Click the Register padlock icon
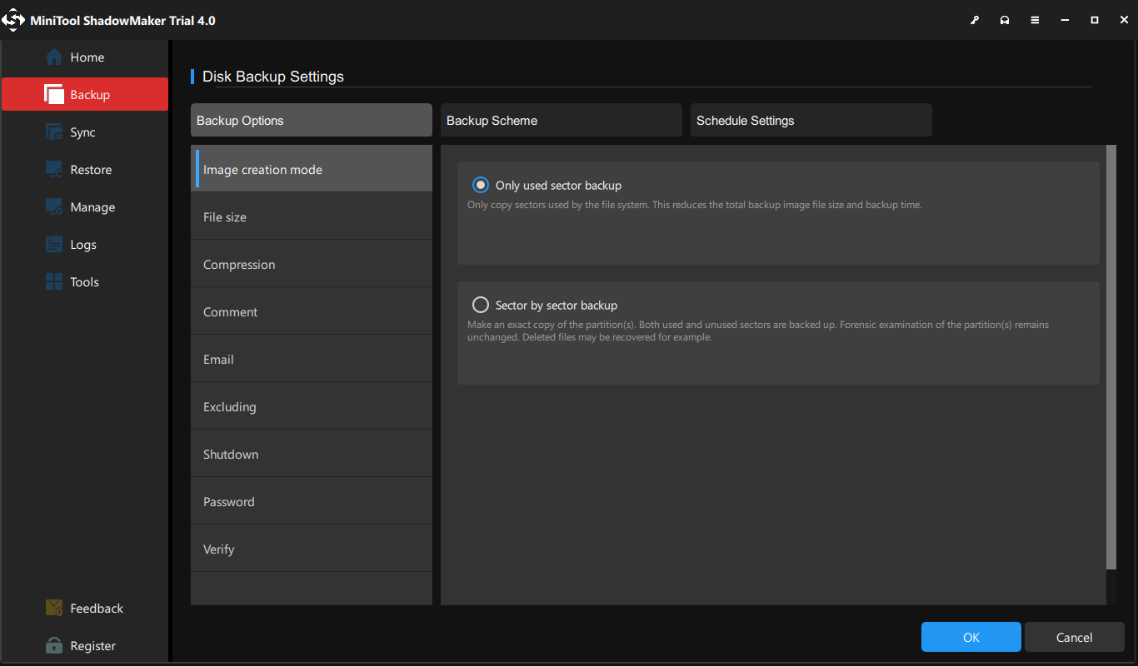 (x=54, y=646)
